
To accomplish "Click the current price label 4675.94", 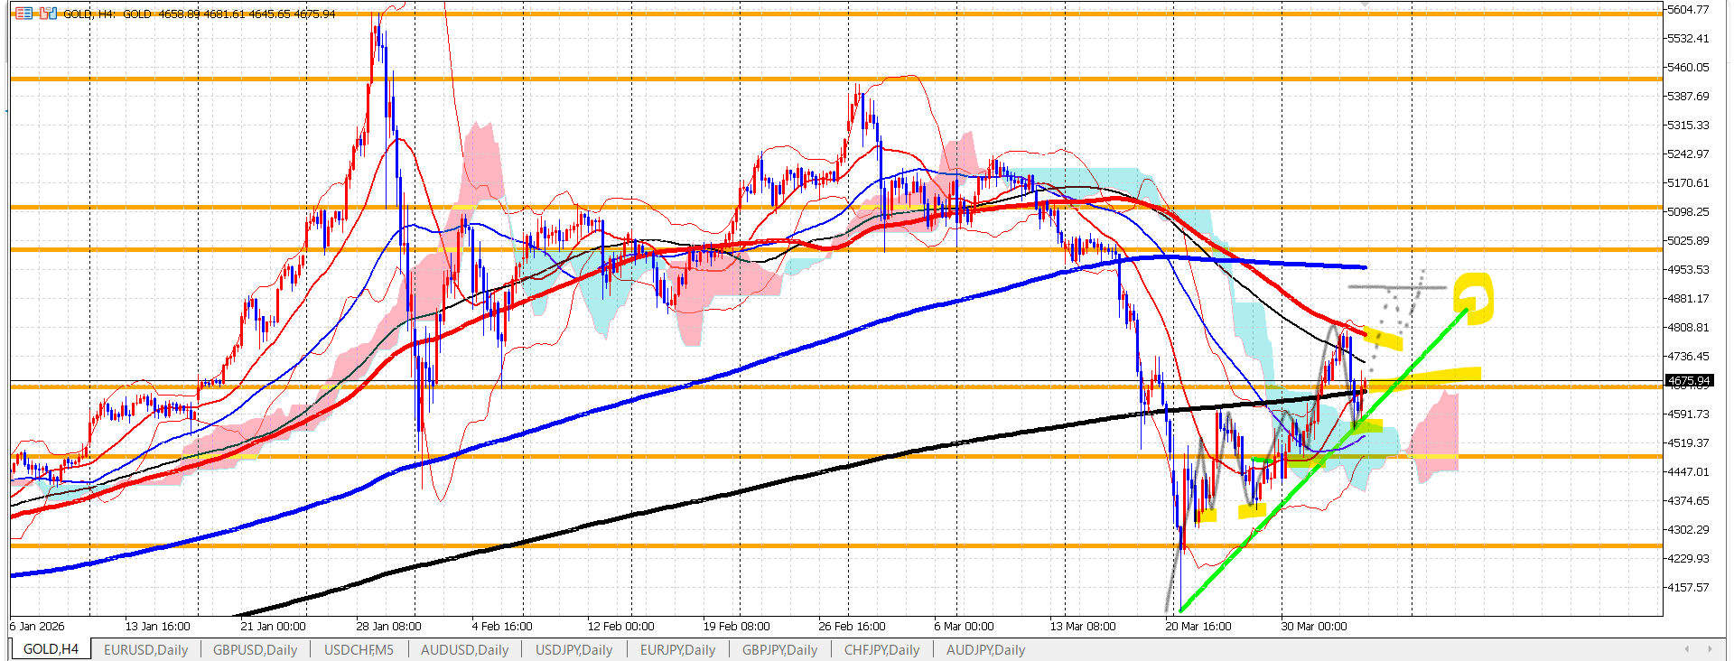I will [1688, 381].
